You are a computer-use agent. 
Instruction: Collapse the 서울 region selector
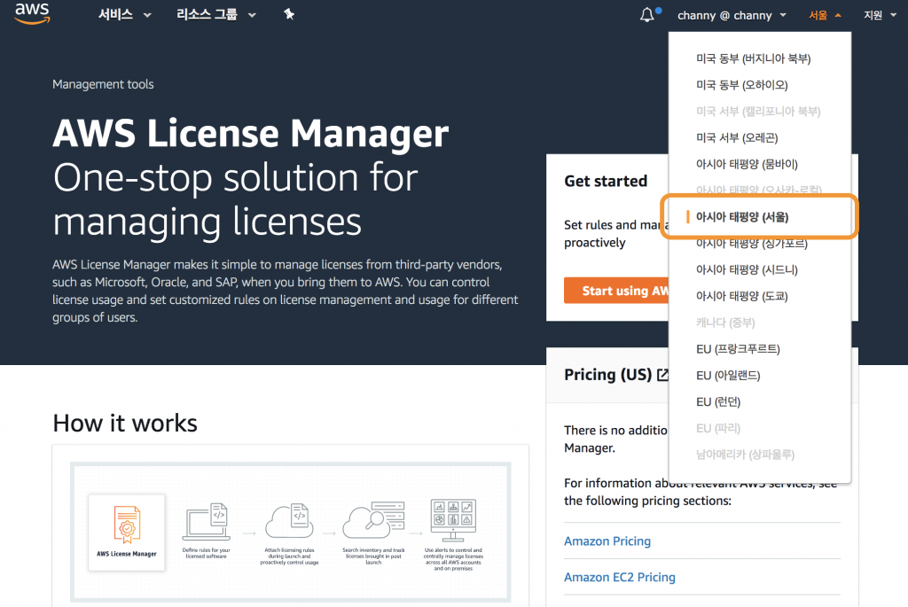(825, 16)
